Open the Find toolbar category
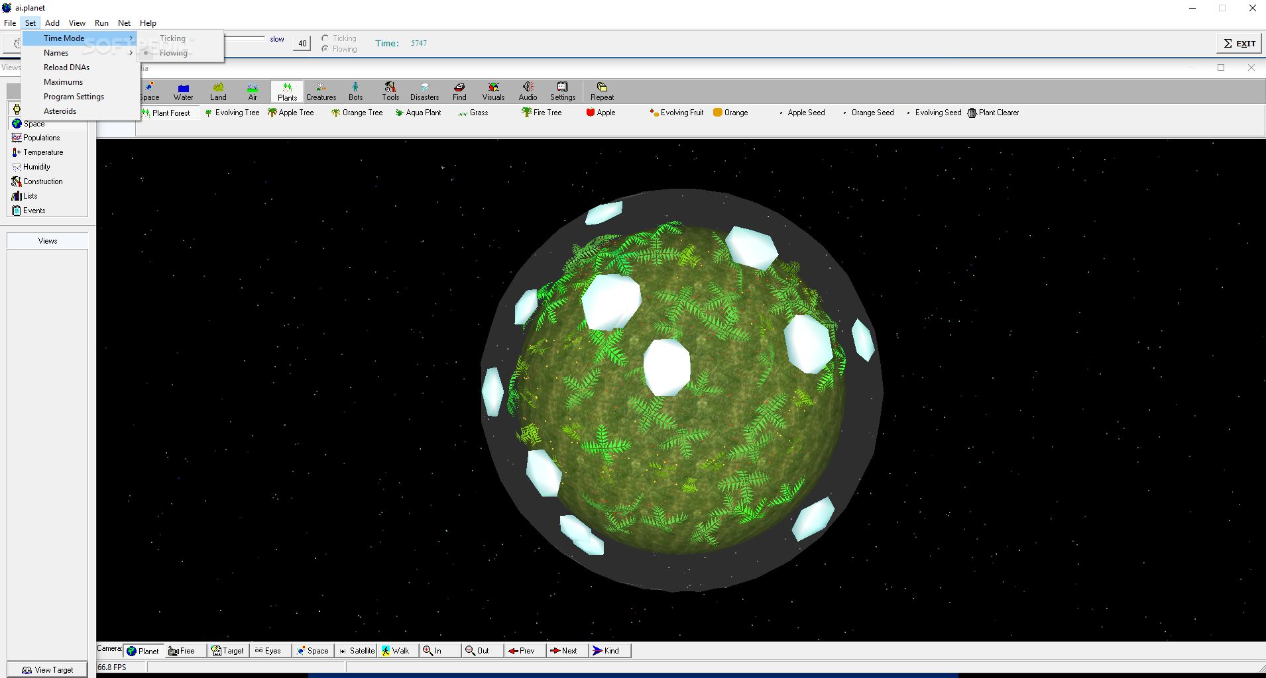 click(x=459, y=91)
